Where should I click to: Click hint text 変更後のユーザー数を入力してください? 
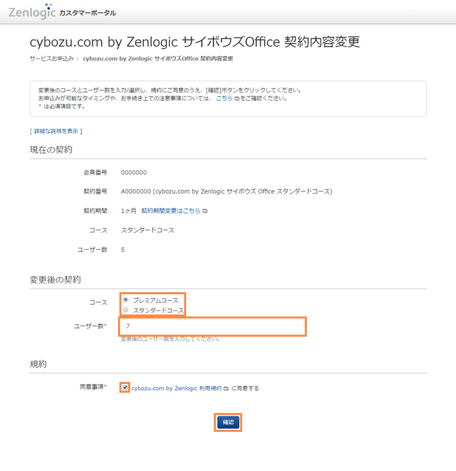point(170,339)
